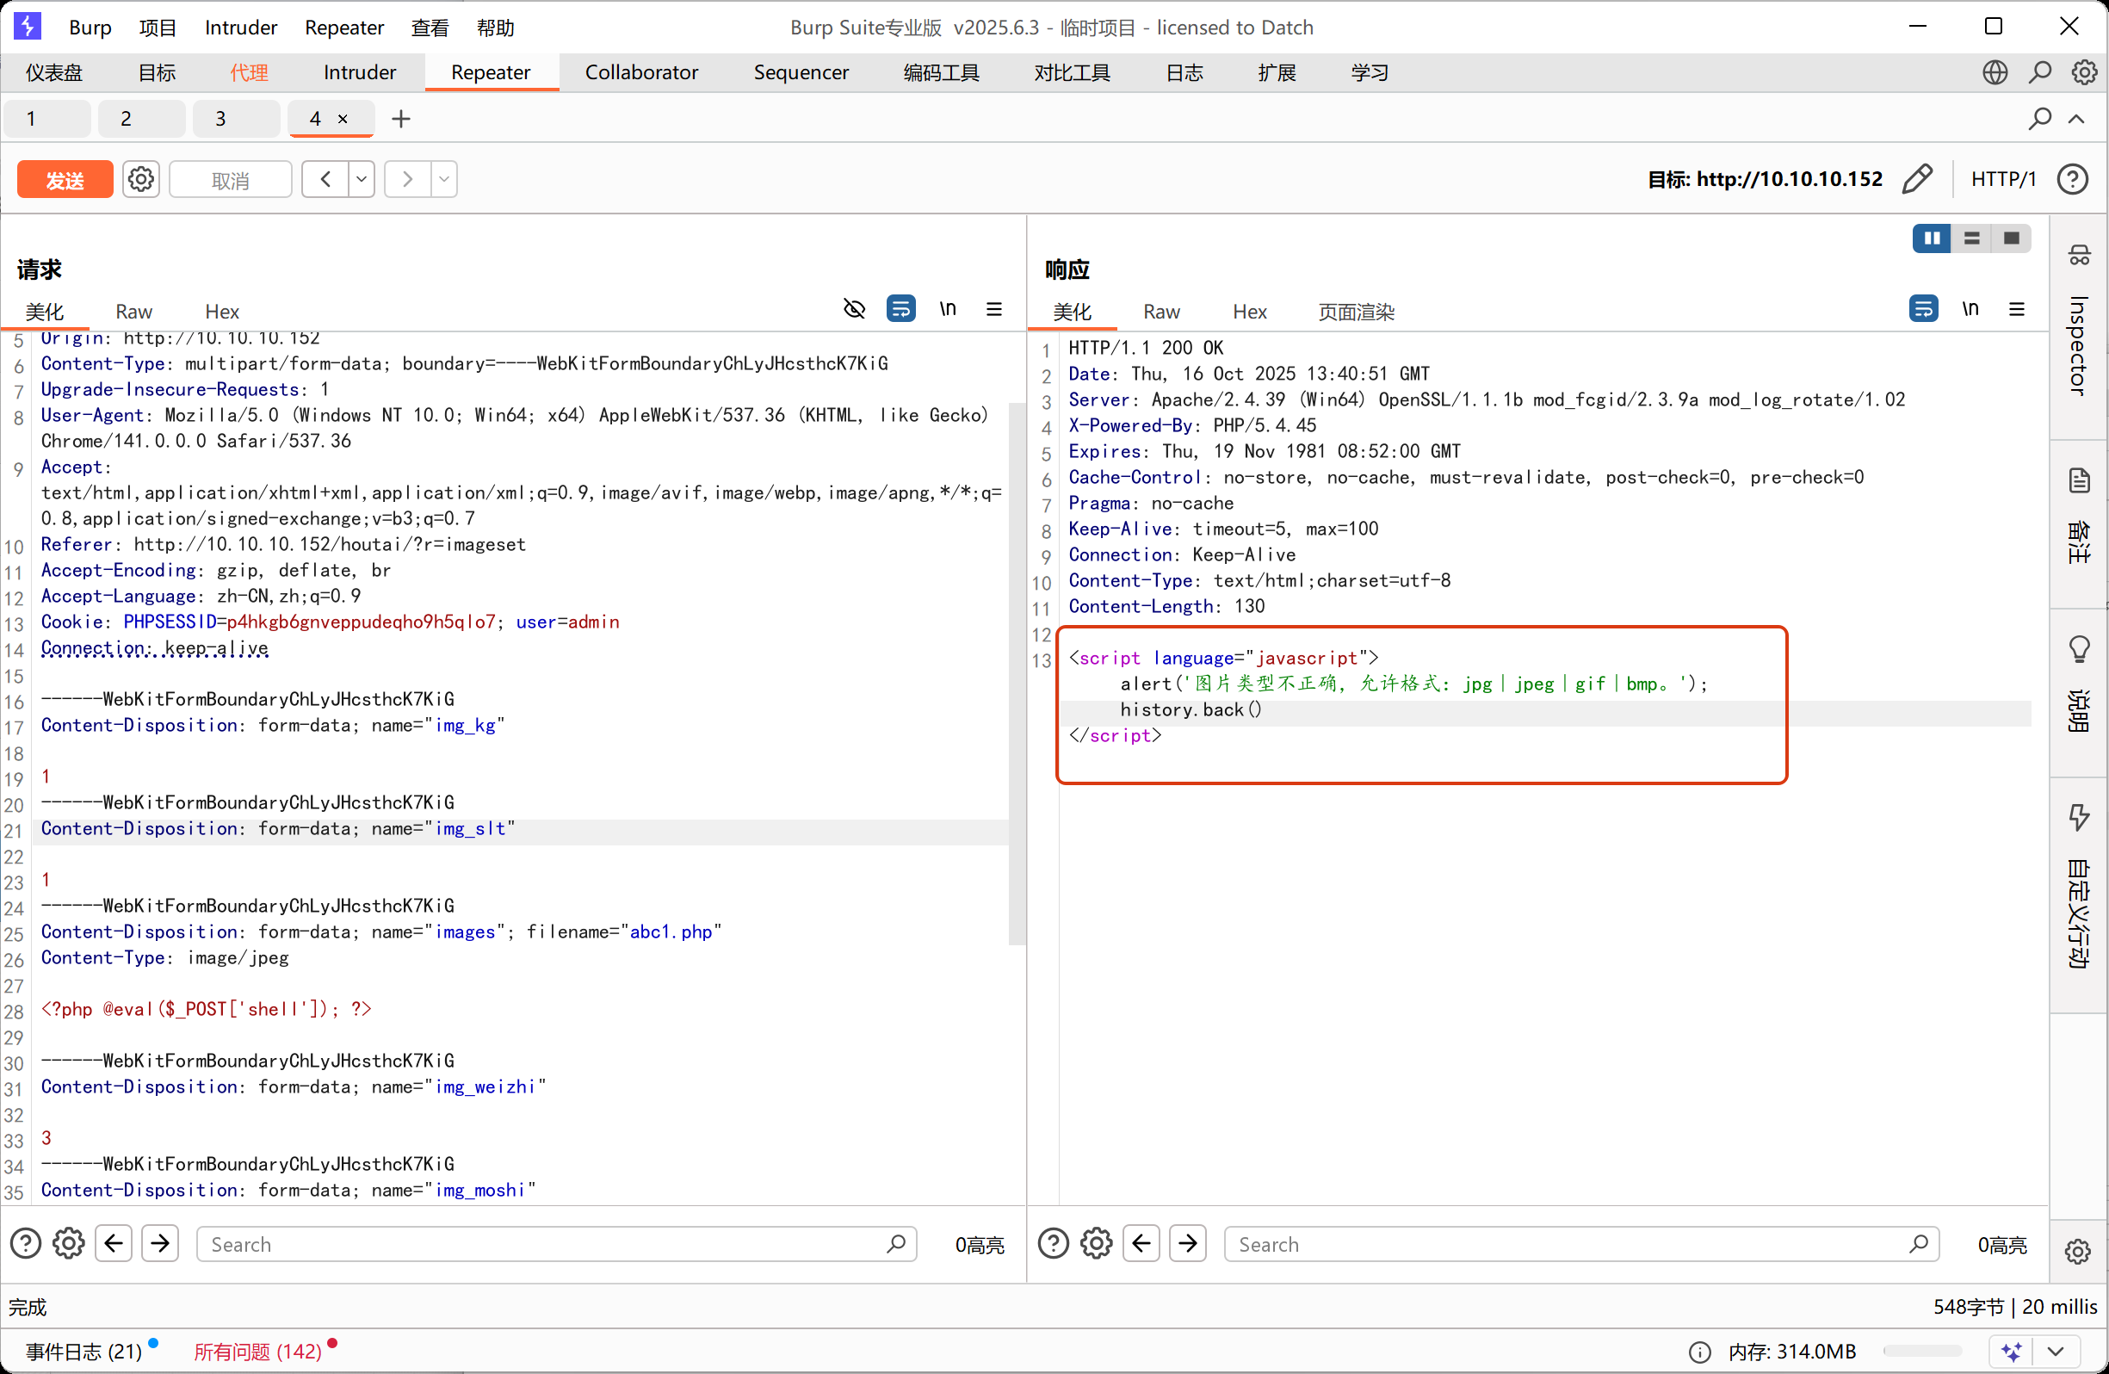
Task: Click the Burp Suite logo icon
Action: [x=28, y=27]
